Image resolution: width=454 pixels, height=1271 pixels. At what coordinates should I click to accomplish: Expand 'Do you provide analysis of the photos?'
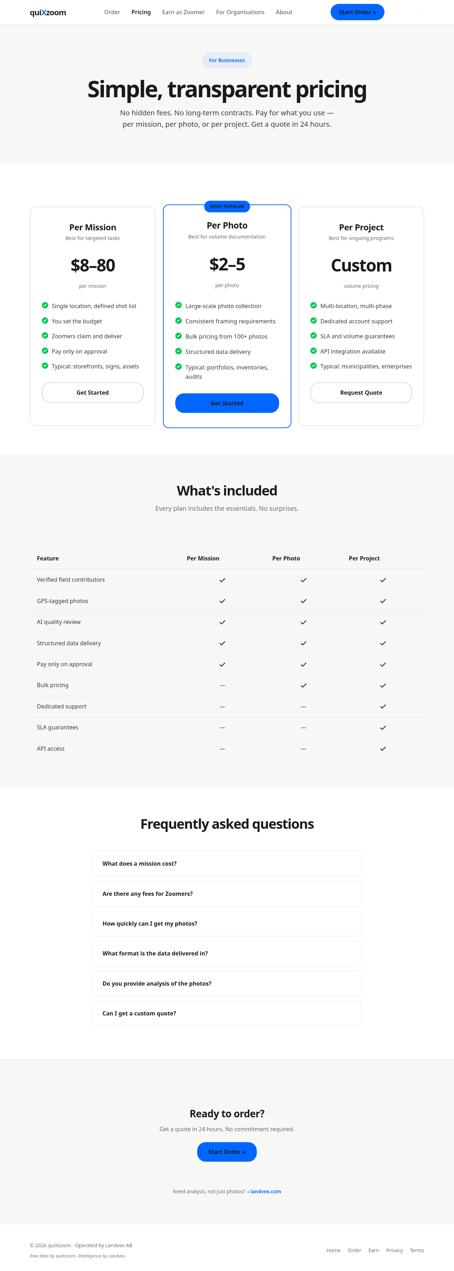227,984
